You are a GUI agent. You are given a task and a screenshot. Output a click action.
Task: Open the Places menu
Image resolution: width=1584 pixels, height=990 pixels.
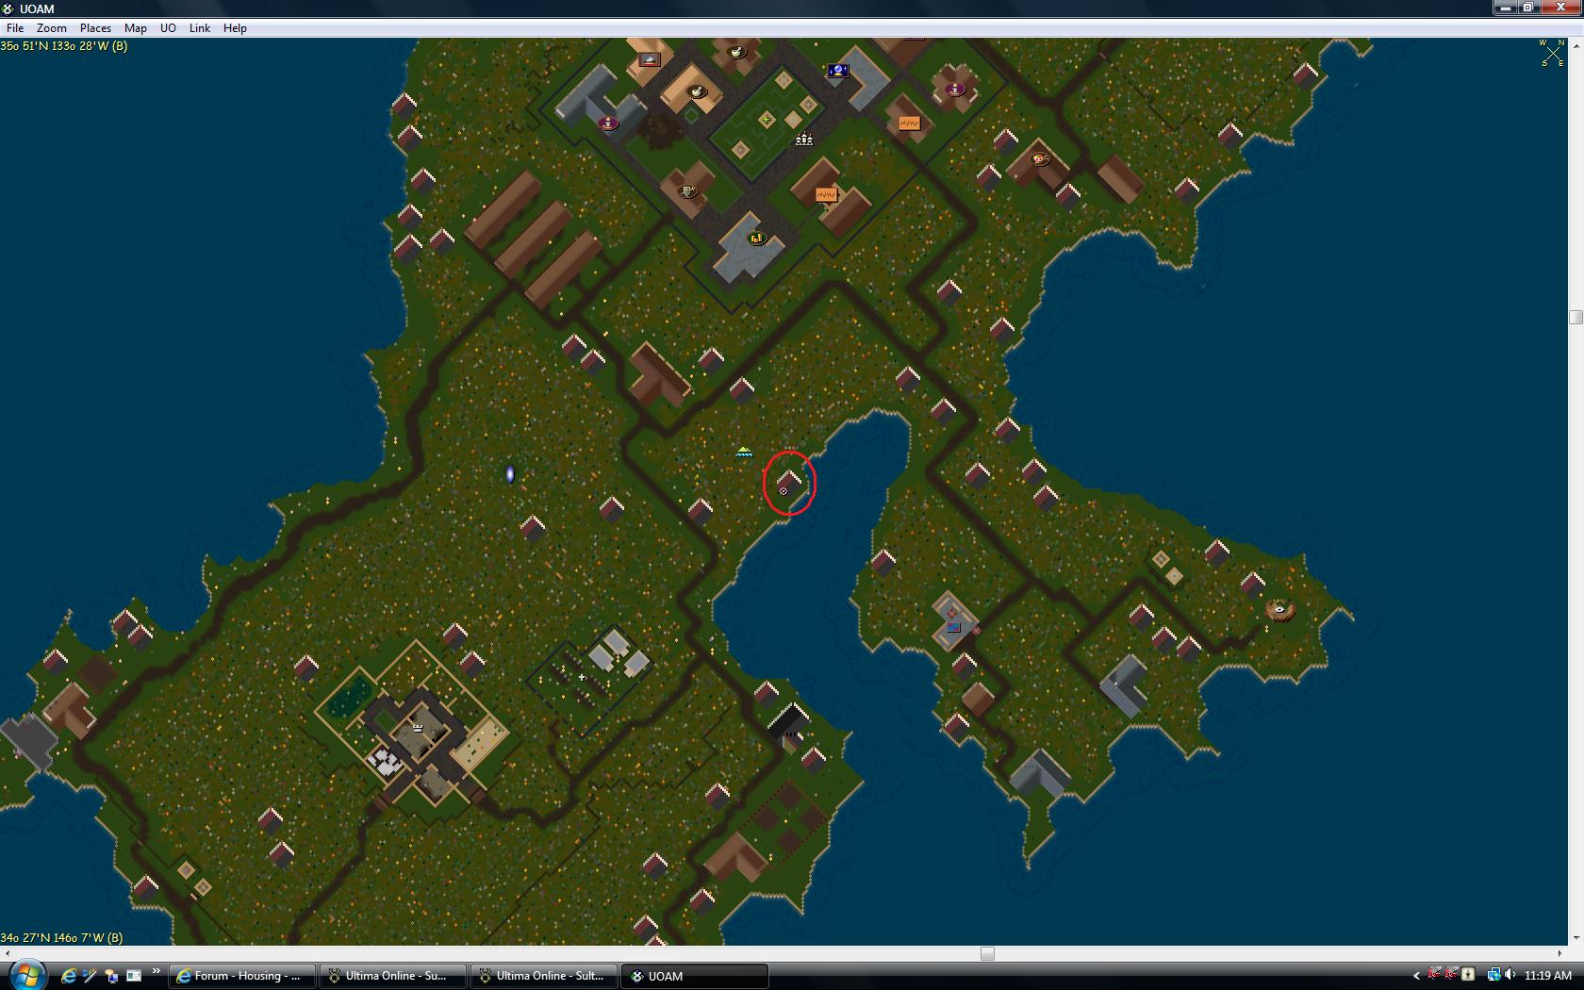[x=95, y=28]
